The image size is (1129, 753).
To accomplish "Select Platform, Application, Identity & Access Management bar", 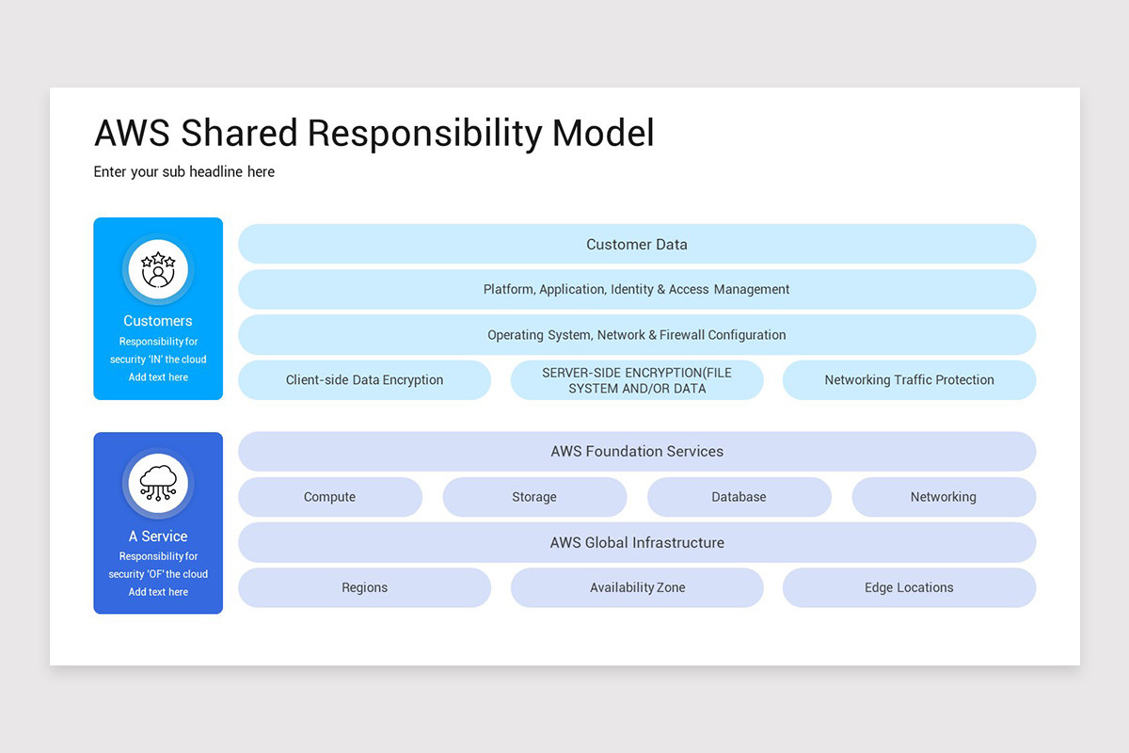I will pyautogui.click(x=637, y=289).
